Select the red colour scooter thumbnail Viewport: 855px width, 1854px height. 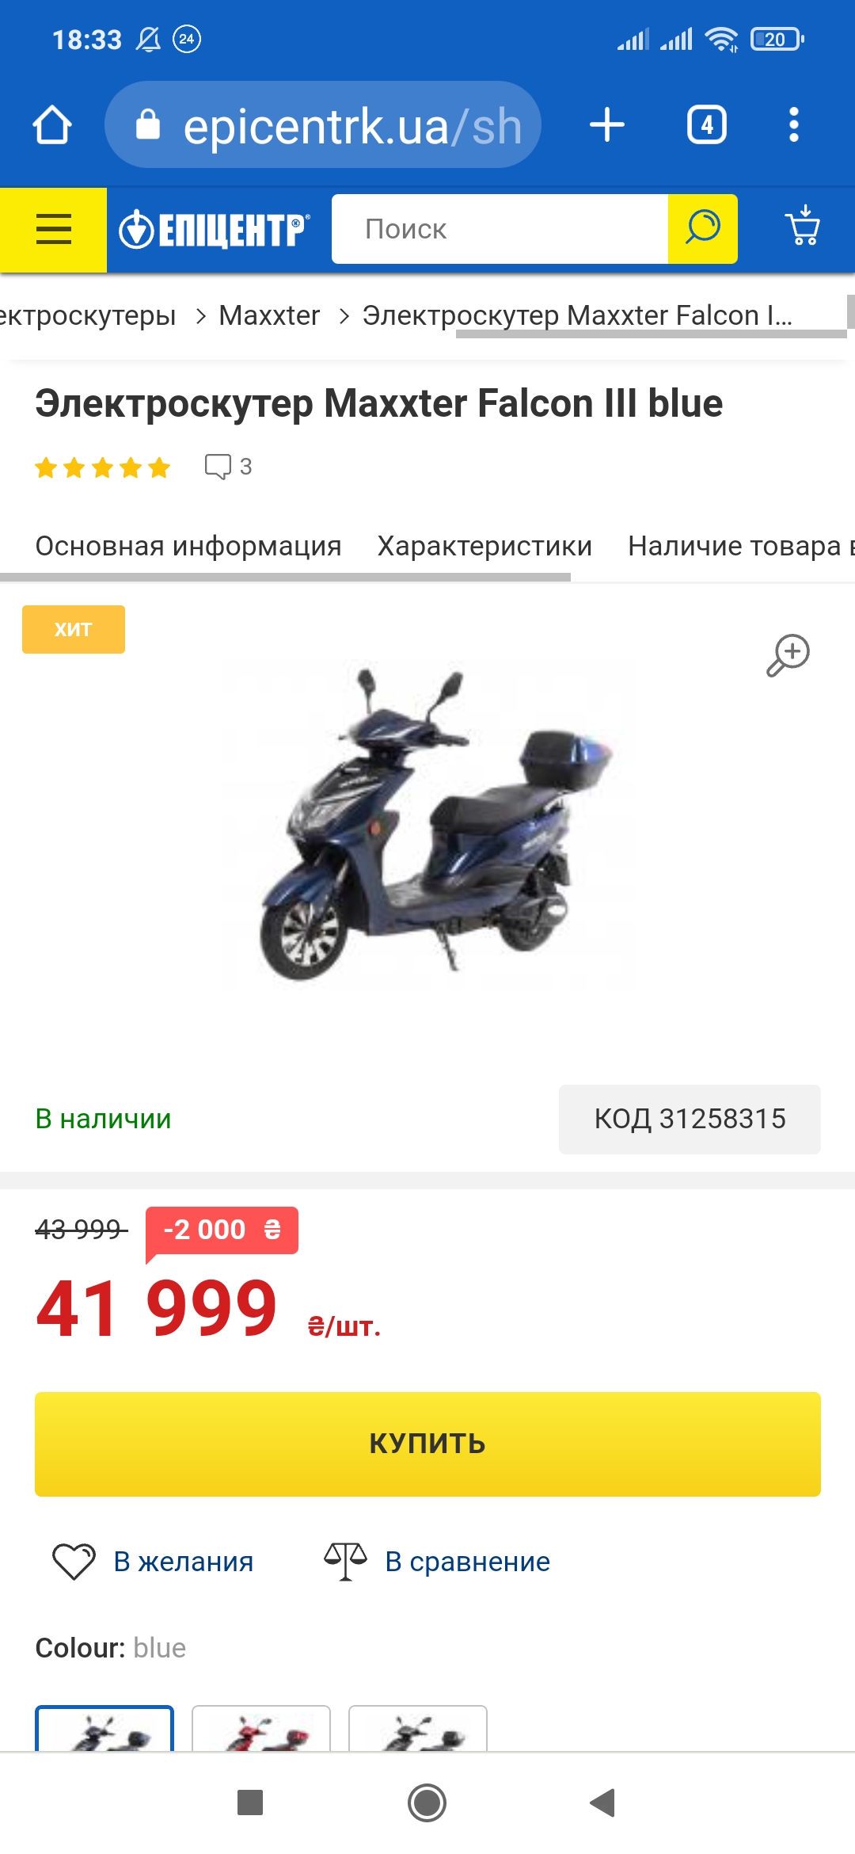pos(261,1729)
